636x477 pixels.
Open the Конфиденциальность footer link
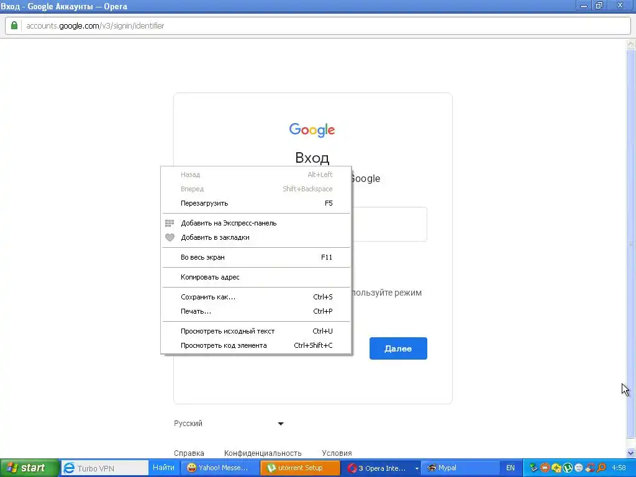point(263,453)
